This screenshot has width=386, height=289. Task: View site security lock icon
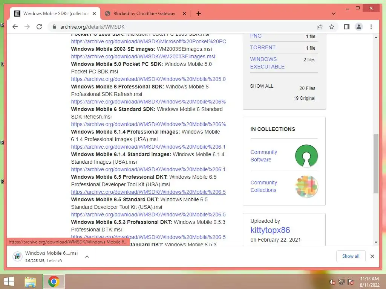point(54,27)
